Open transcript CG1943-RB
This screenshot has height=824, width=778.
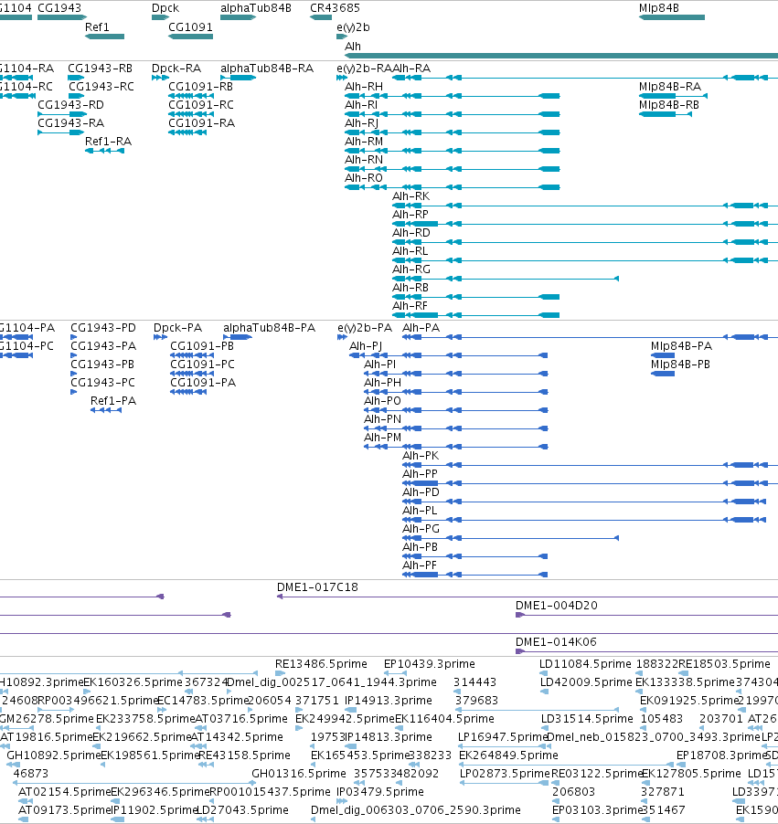(76, 78)
